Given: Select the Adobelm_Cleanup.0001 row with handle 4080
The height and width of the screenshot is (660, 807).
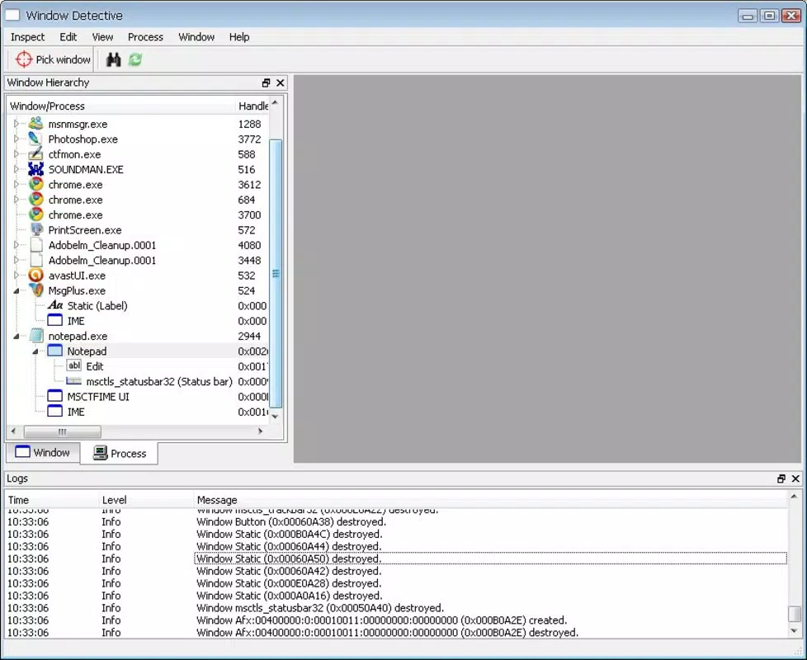Looking at the screenshot, I should [138, 245].
